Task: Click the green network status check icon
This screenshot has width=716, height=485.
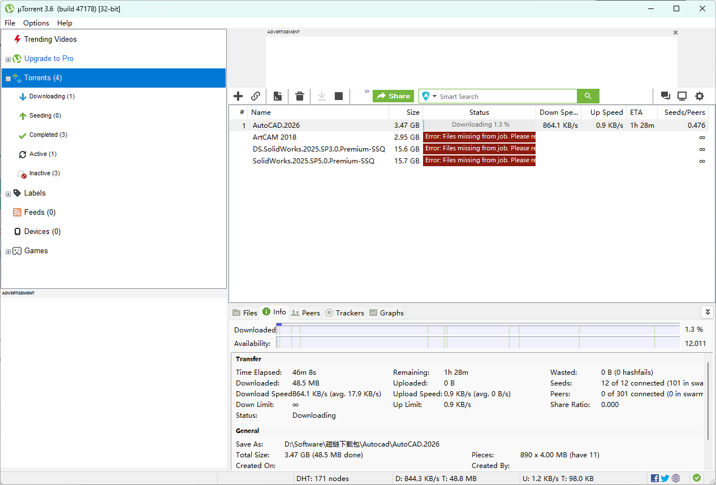Action: [x=697, y=478]
